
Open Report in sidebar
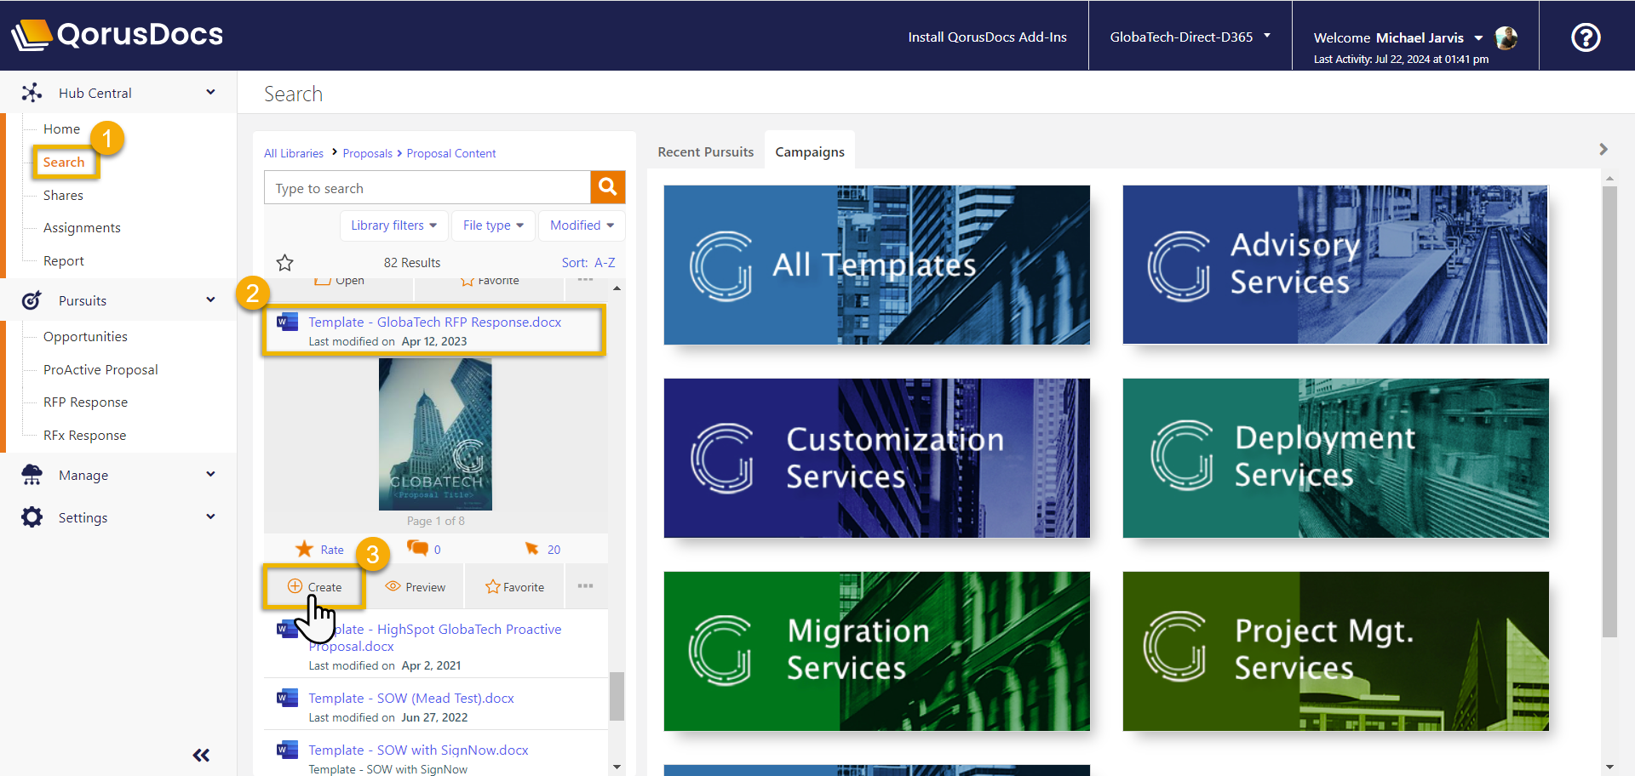tap(64, 260)
